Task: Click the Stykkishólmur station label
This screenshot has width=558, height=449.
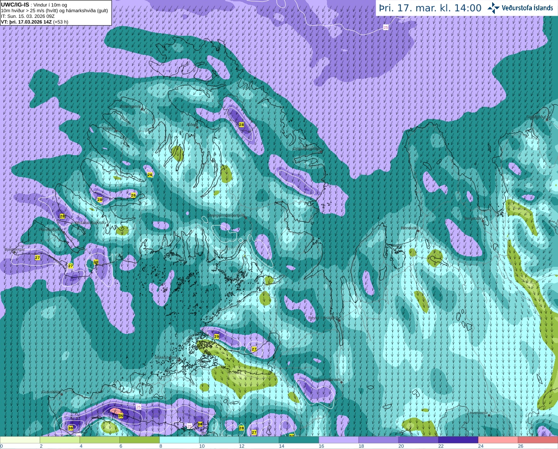Action: point(166,357)
